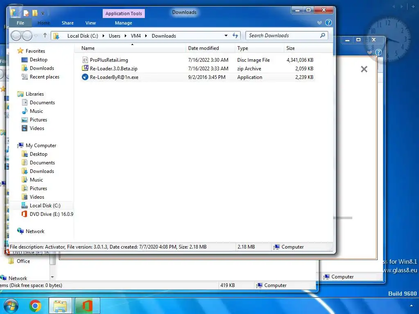Click New folder icon in Quick Access Toolbar
This screenshot has height=314, width=419.
point(35,13)
